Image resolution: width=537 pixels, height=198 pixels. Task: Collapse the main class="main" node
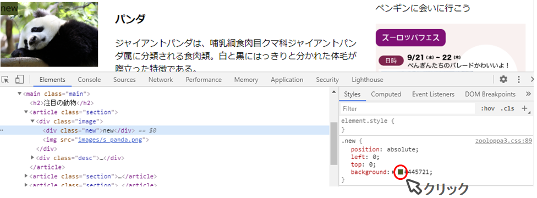pos(19,94)
